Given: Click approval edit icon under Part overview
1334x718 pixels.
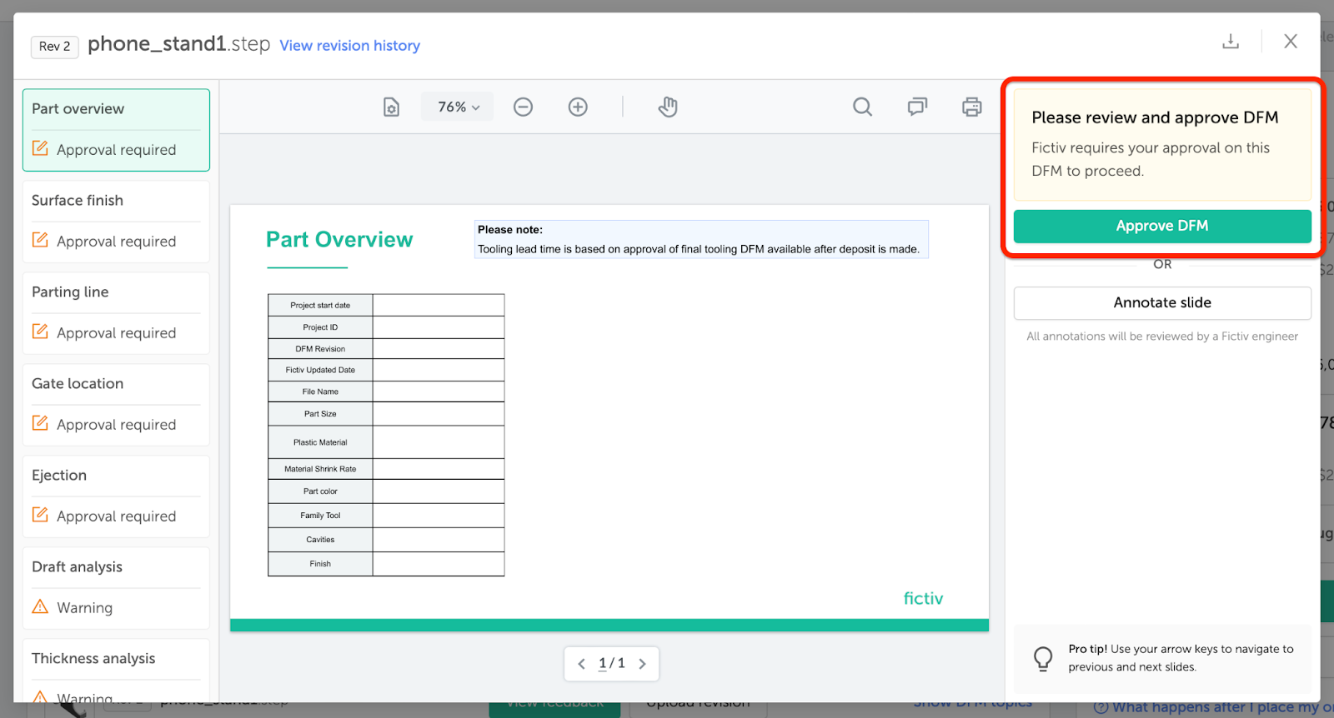Looking at the screenshot, I should [x=40, y=148].
